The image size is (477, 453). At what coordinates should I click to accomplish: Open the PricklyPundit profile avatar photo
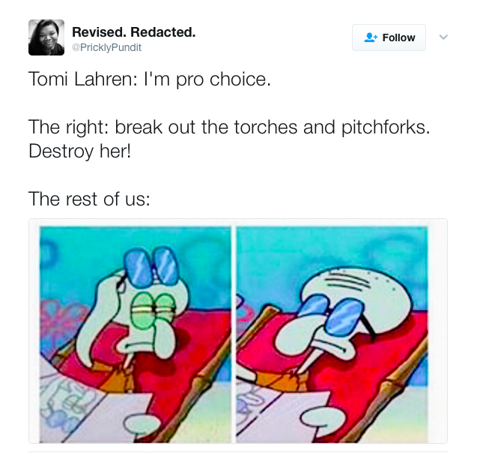[46, 37]
